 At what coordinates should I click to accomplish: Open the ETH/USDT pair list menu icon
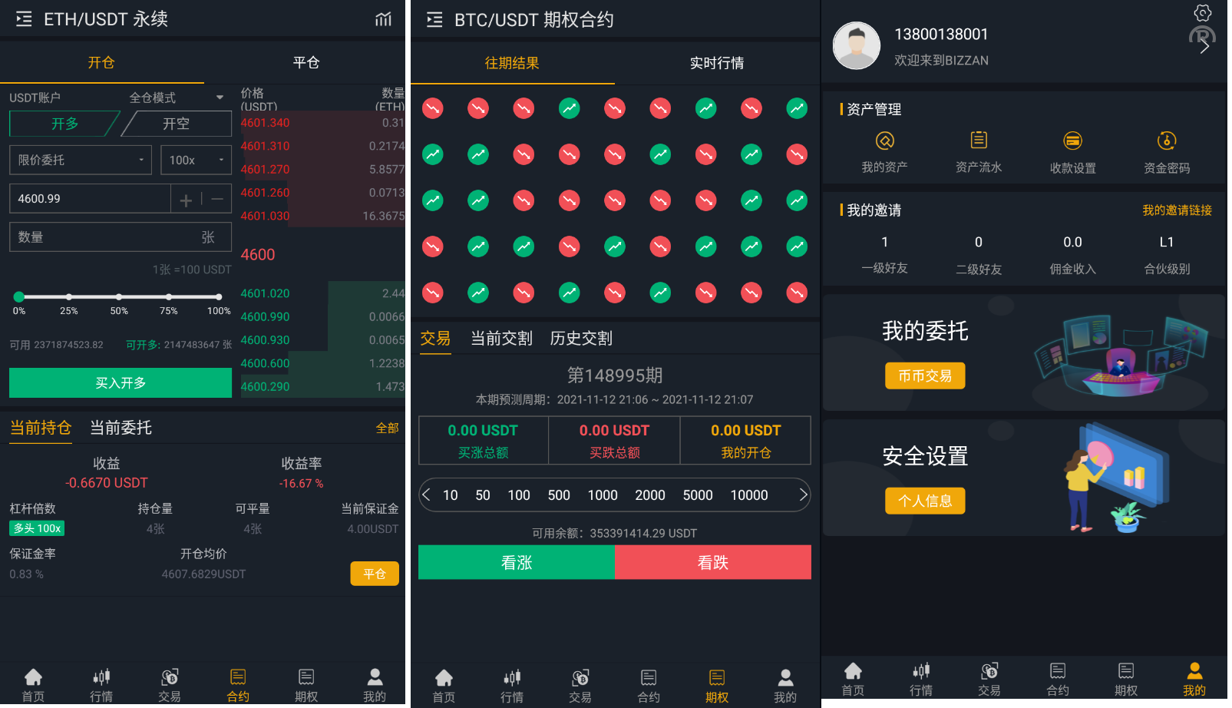pos(24,19)
